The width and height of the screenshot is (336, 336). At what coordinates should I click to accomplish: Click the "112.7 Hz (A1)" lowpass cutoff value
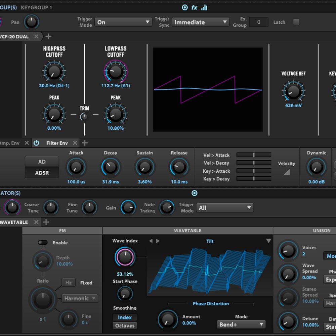coord(116,85)
